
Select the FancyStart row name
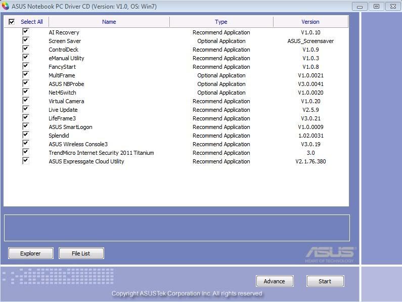[62, 67]
